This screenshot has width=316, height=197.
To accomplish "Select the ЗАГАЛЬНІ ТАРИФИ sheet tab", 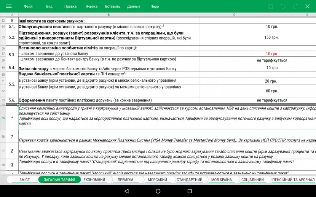I will tap(59, 180).
